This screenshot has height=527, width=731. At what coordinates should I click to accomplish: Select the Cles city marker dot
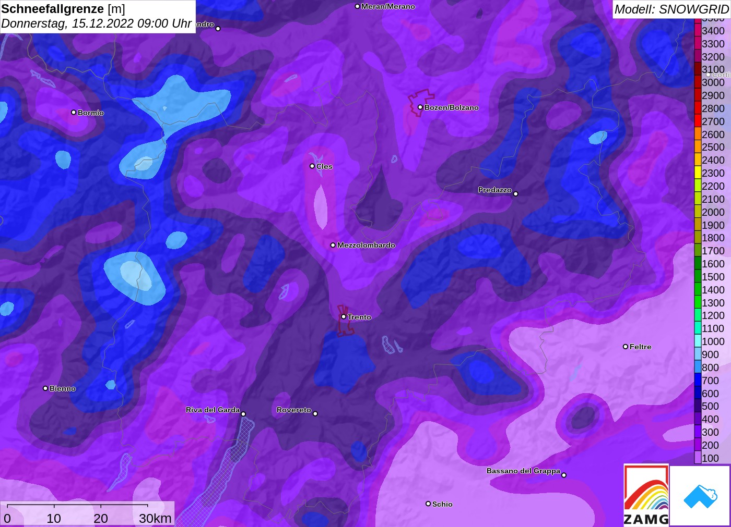tap(312, 166)
